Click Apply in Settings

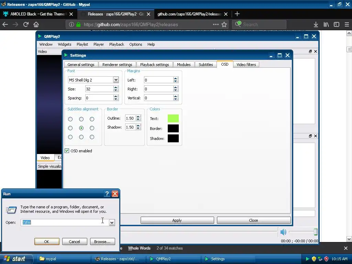(x=177, y=220)
